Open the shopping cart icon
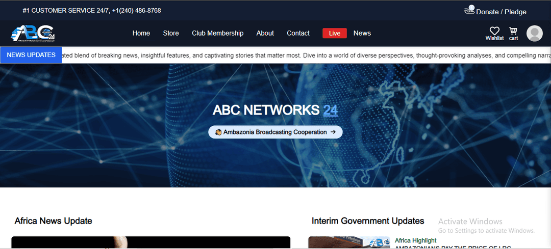Screen dimensions: 551x249 pyautogui.click(x=513, y=31)
